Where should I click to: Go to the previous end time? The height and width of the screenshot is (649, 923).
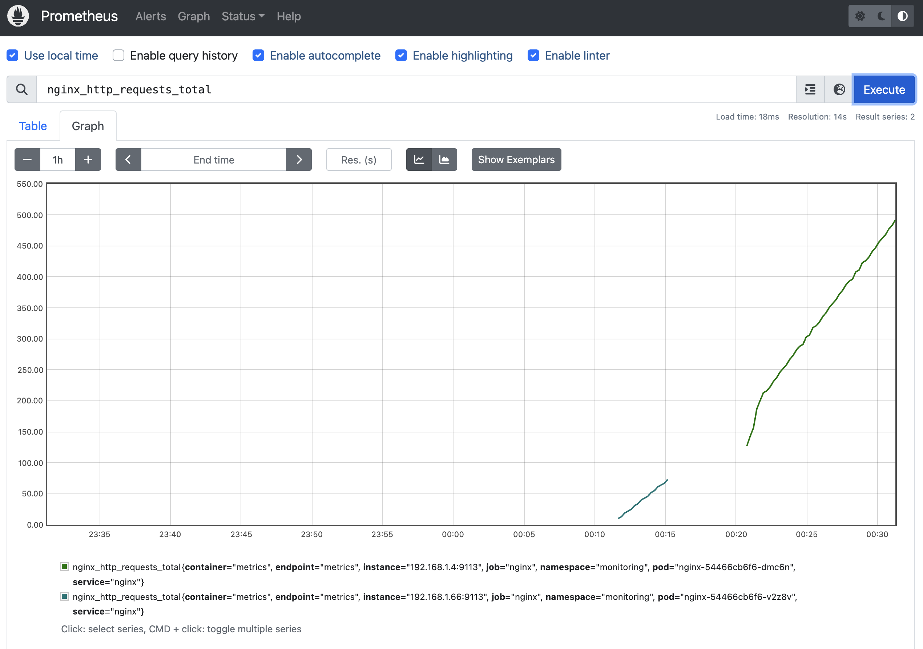click(x=128, y=160)
